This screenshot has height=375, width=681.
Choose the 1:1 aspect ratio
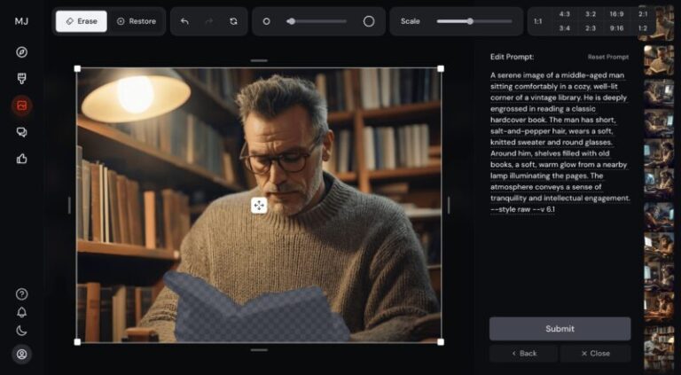pyautogui.click(x=537, y=21)
